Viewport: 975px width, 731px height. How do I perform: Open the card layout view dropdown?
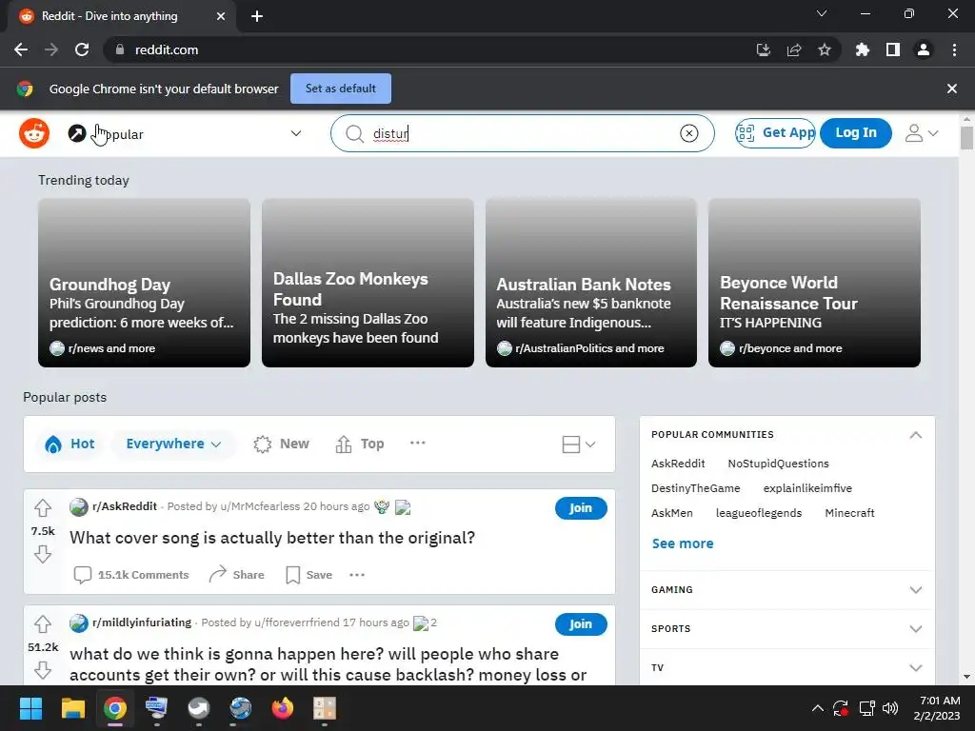tap(579, 444)
